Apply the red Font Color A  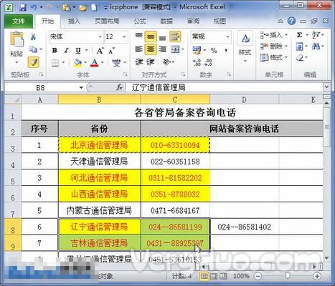(x=95, y=63)
